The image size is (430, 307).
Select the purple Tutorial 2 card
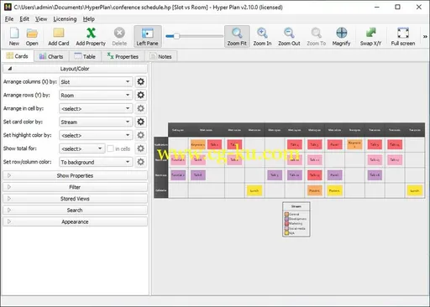pyautogui.click(x=178, y=175)
